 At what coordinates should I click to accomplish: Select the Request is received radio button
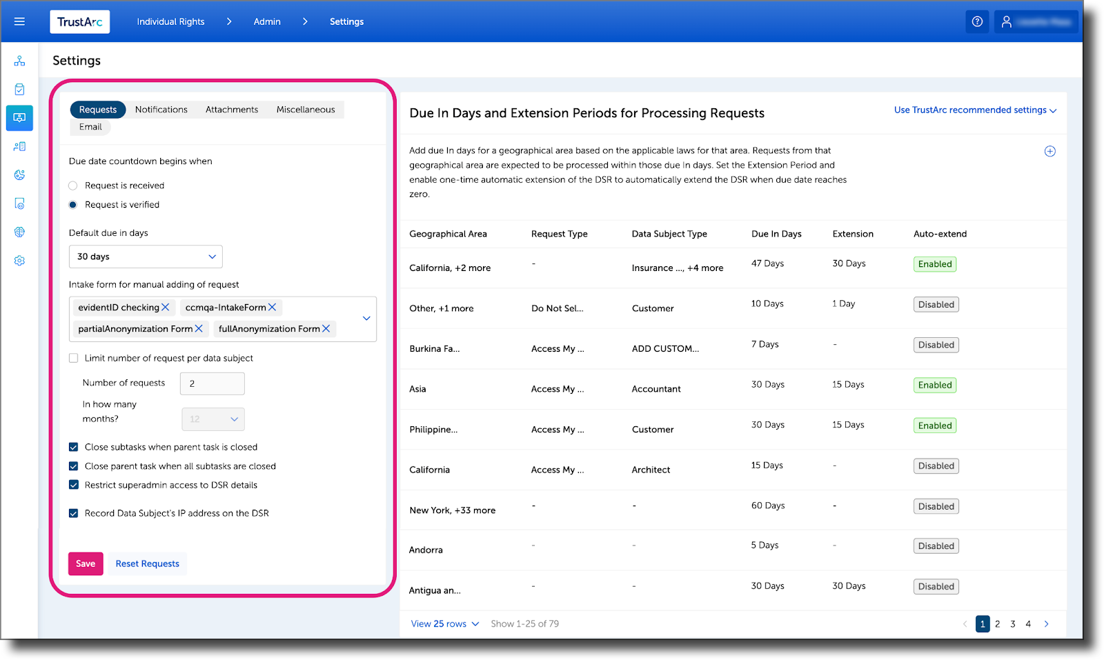point(72,185)
